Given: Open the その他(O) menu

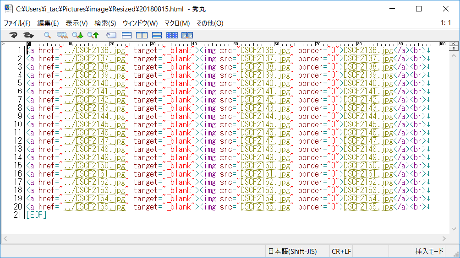Looking at the screenshot, I should [210, 23].
